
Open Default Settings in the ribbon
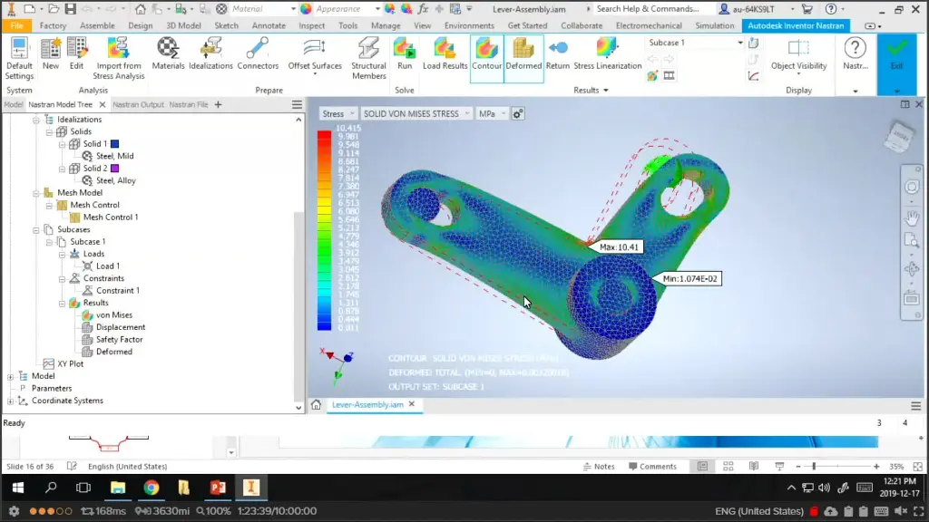tap(19, 58)
